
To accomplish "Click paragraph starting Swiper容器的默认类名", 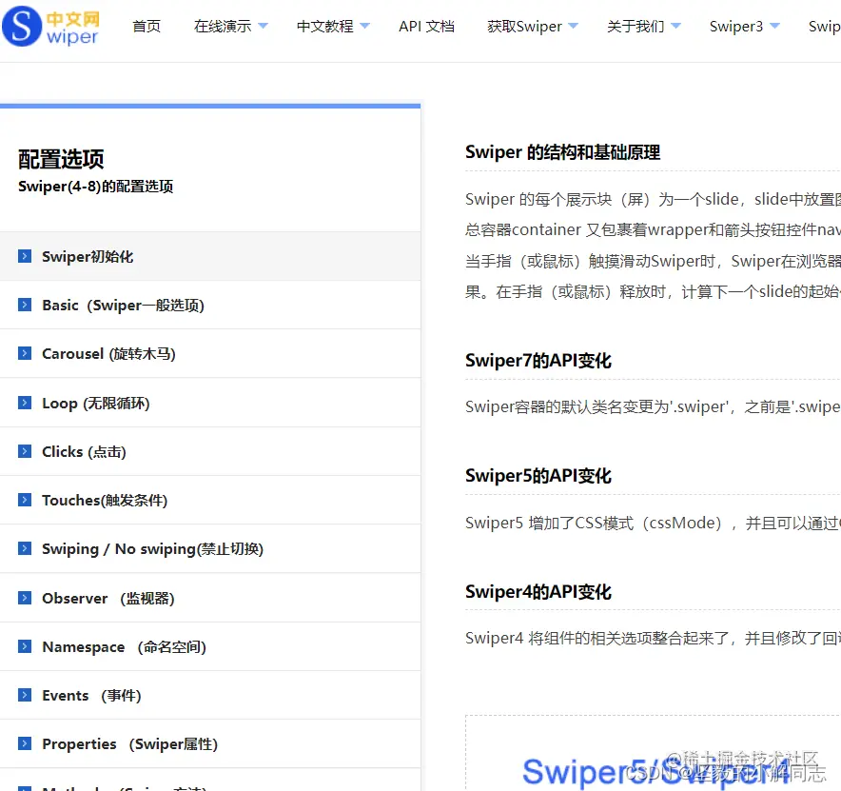I will coord(653,406).
